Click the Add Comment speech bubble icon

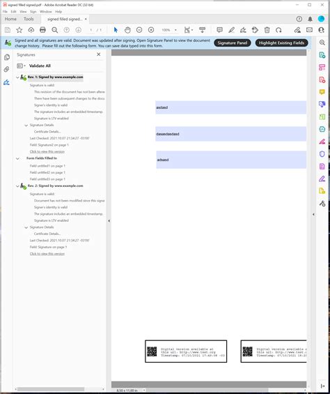coord(219,30)
